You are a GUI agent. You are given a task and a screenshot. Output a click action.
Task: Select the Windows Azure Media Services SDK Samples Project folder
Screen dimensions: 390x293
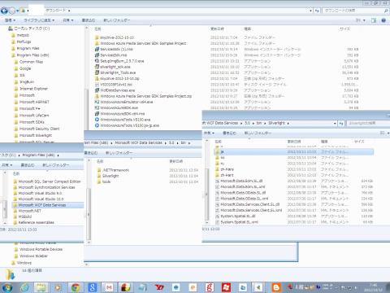(x=141, y=43)
